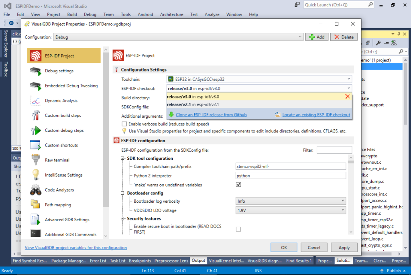Viewport: 411px width, 275px height.
Task: Click the Filter input field
Action: tap(334, 150)
